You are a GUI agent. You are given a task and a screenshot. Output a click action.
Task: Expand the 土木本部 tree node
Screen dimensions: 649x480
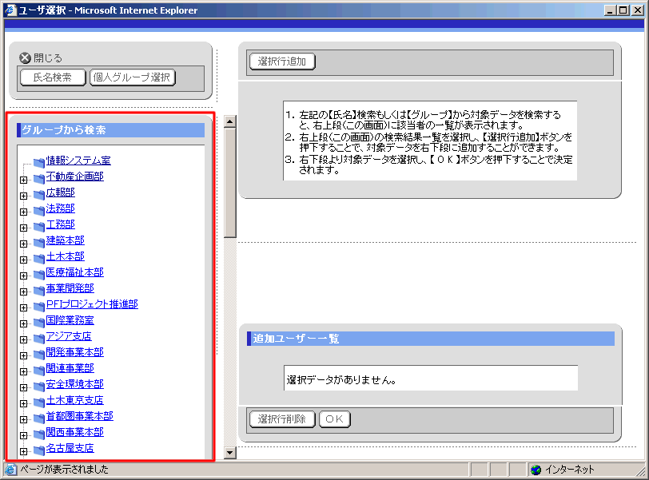(24, 260)
